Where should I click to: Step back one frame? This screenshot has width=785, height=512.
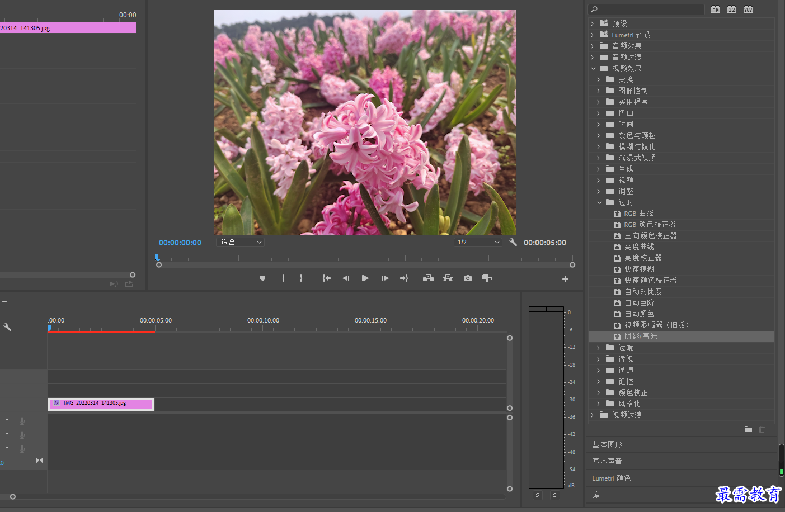click(x=346, y=278)
